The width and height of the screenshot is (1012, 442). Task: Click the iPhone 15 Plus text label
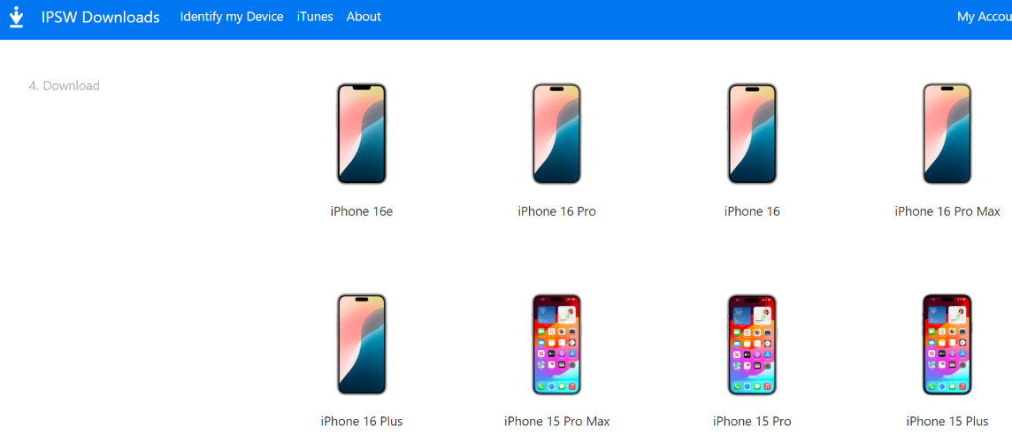pyautogui.click(x=947, y=422)
